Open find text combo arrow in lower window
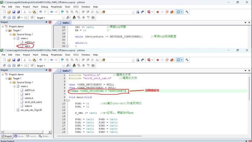Image resolution: width=252 pixels, height=142 pixels. (x=133, y=60)
